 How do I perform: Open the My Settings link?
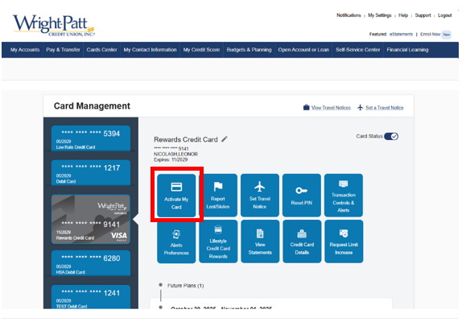tap(380, 15)
